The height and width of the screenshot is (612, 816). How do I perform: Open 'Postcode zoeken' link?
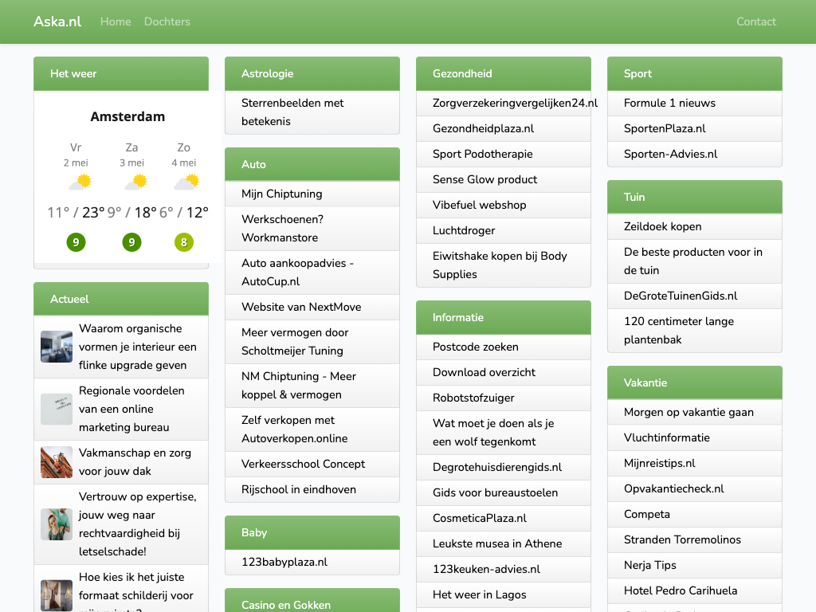[476, 347]
